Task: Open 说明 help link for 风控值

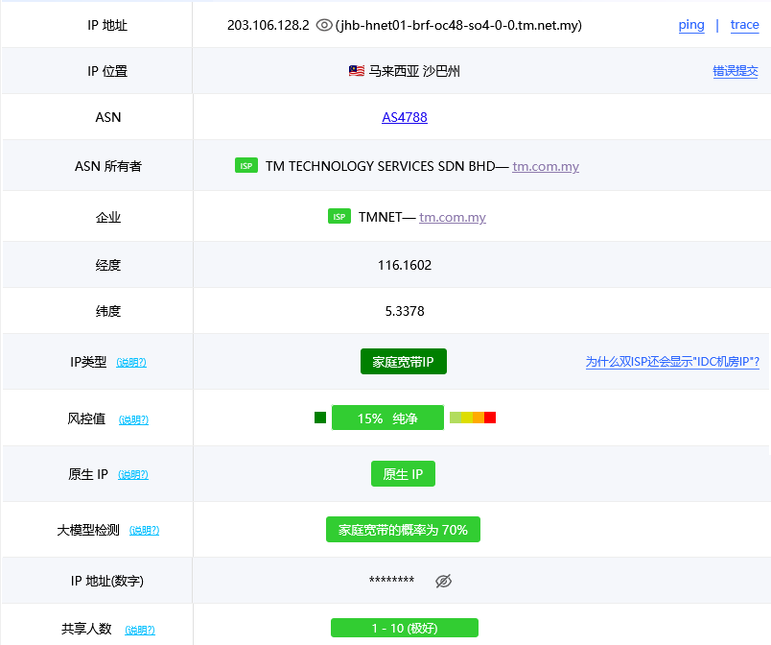Action: tap(133, 419)
